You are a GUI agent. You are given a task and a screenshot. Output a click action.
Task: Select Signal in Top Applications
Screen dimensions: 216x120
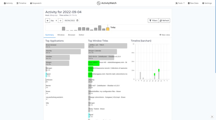click(48, 75)
